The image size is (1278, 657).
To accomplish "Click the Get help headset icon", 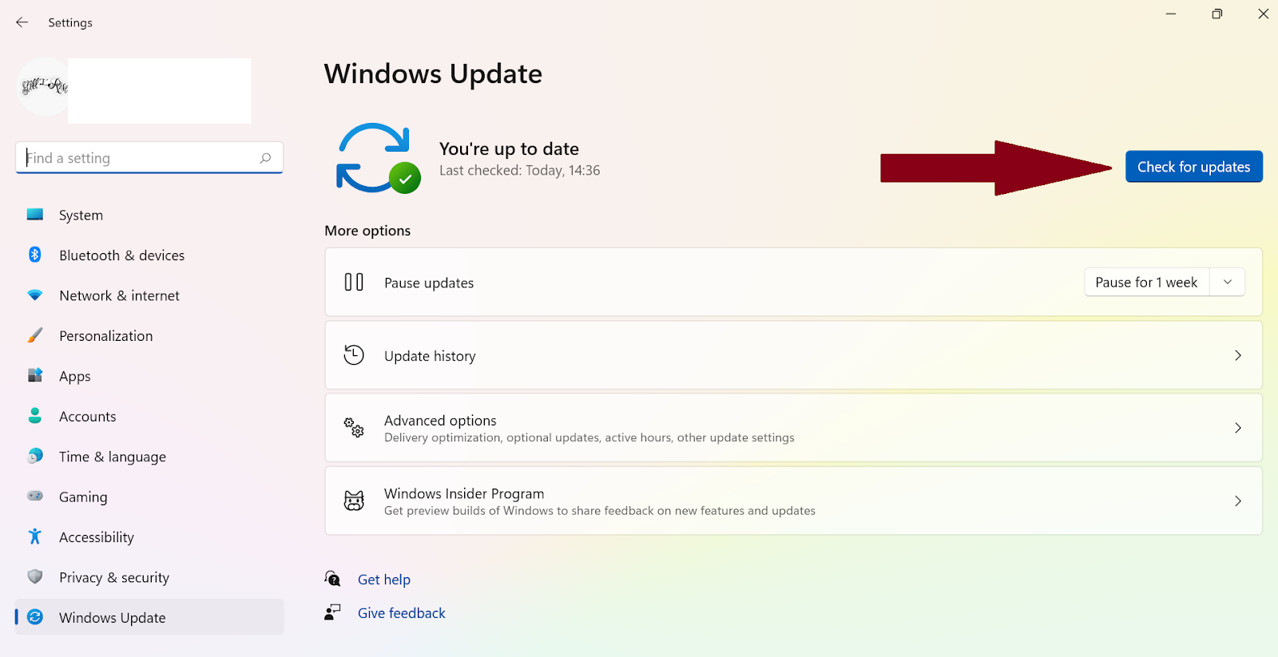I will click(332, 579).
